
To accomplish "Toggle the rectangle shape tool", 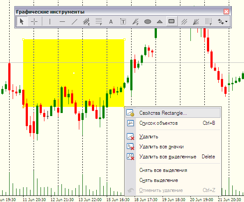I will pyautogui.click(x=172, y=21).
